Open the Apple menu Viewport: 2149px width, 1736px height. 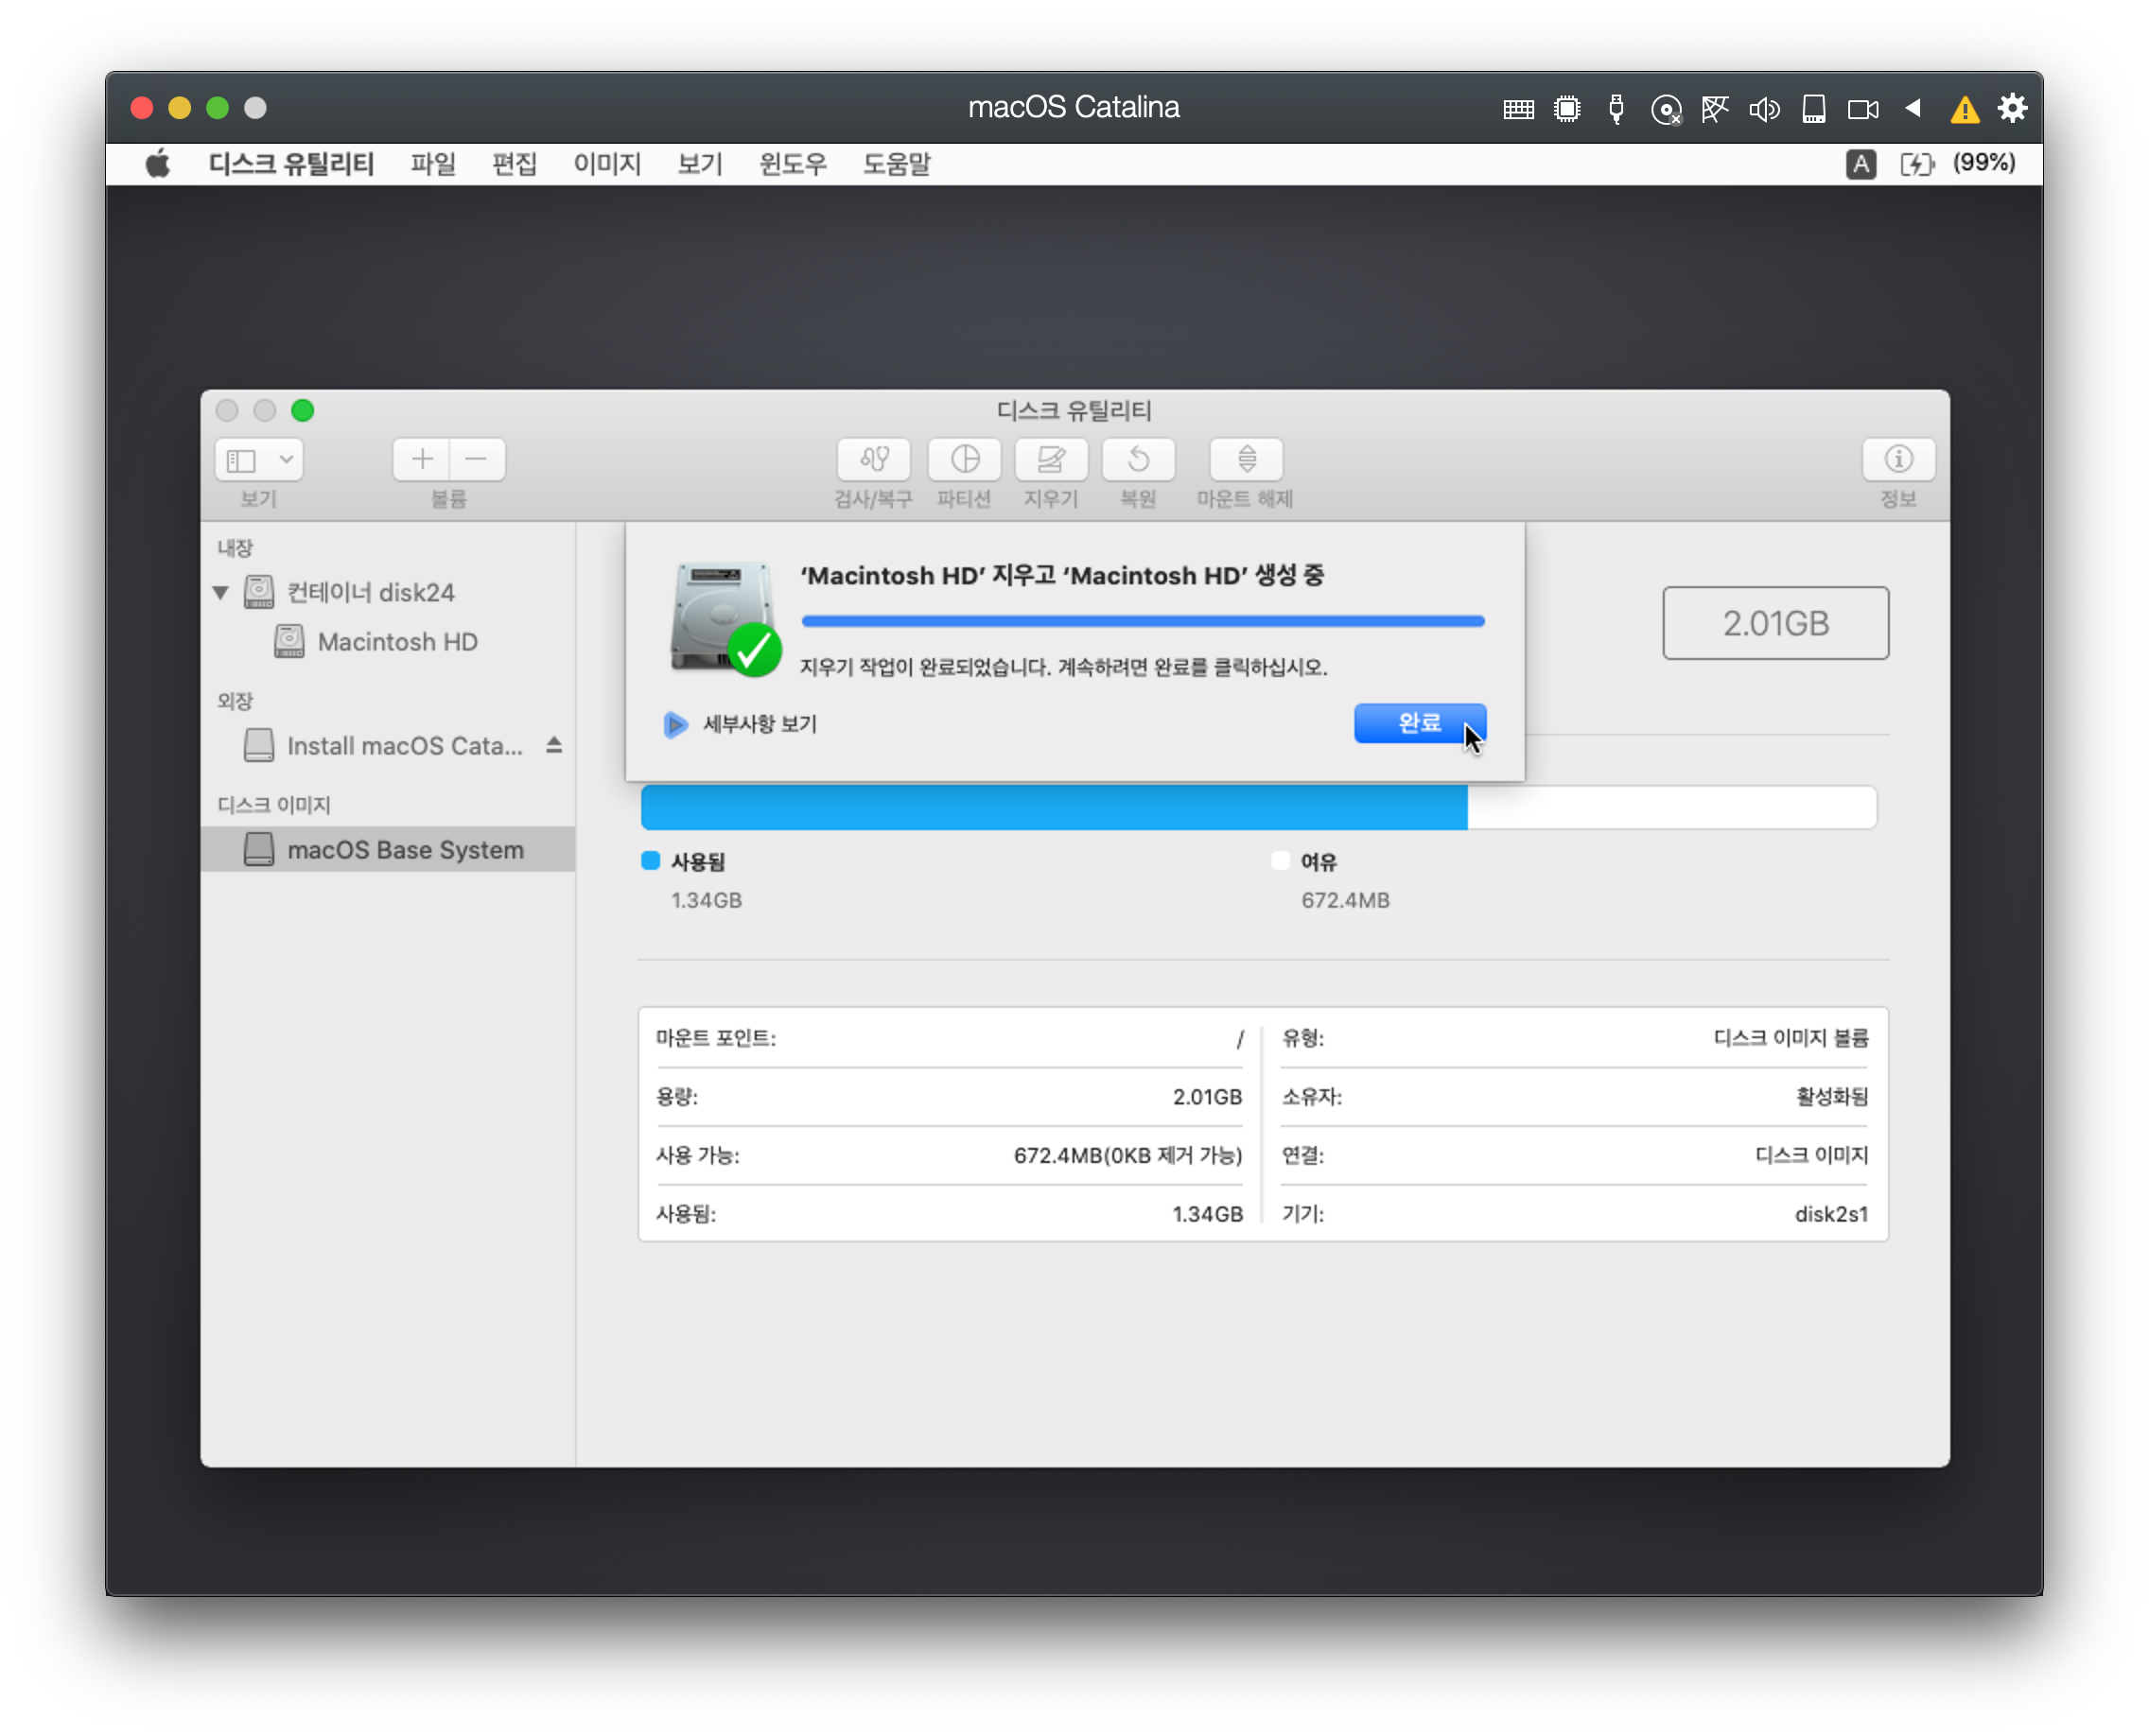pos(158,164)
